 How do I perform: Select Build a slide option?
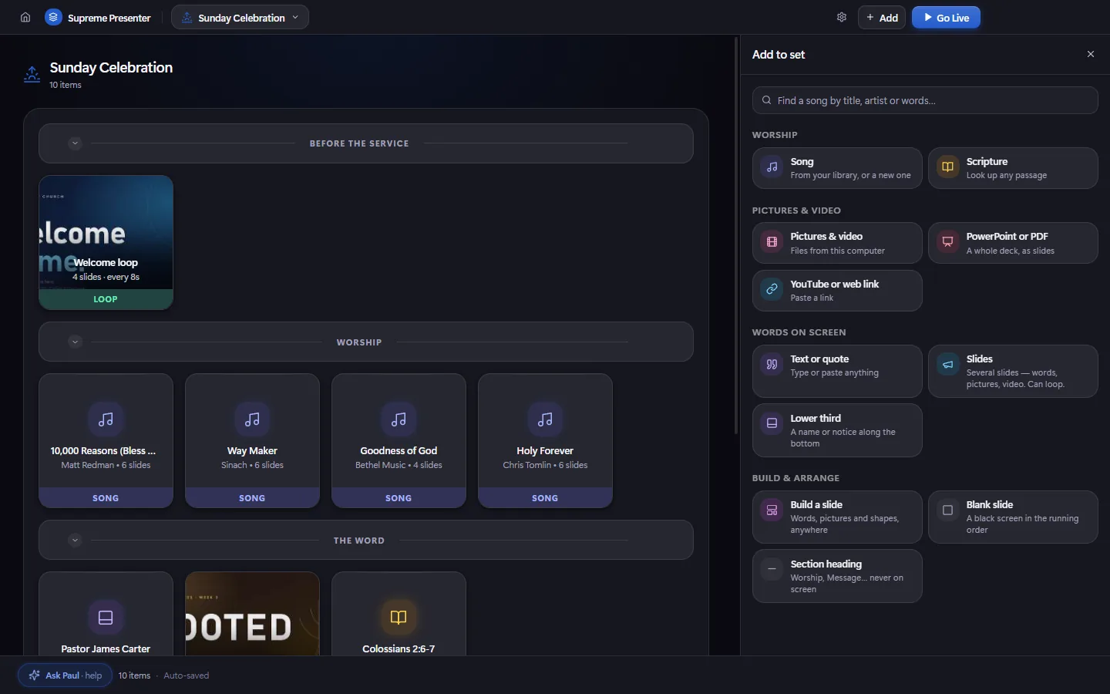pyautogui.click(x=837, y=517)
